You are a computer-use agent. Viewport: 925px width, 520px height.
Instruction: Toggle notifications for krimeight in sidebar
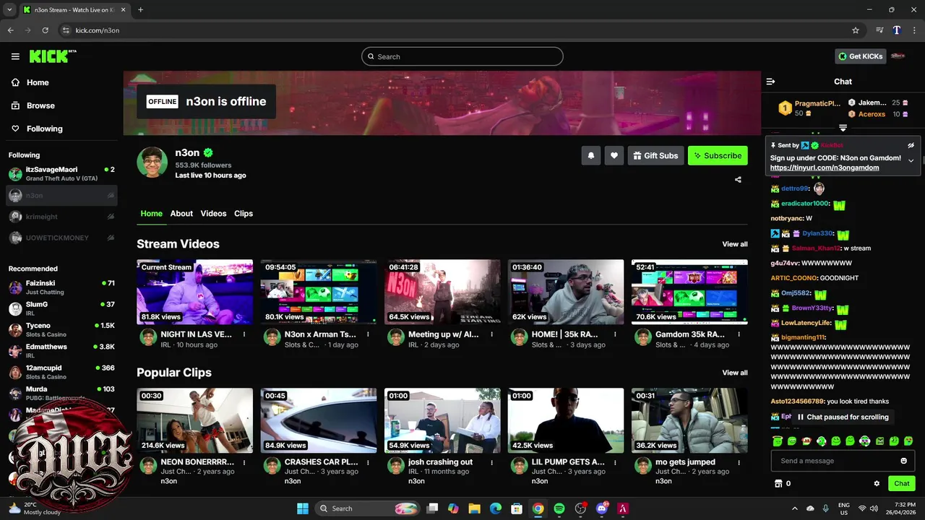[111, 216]
